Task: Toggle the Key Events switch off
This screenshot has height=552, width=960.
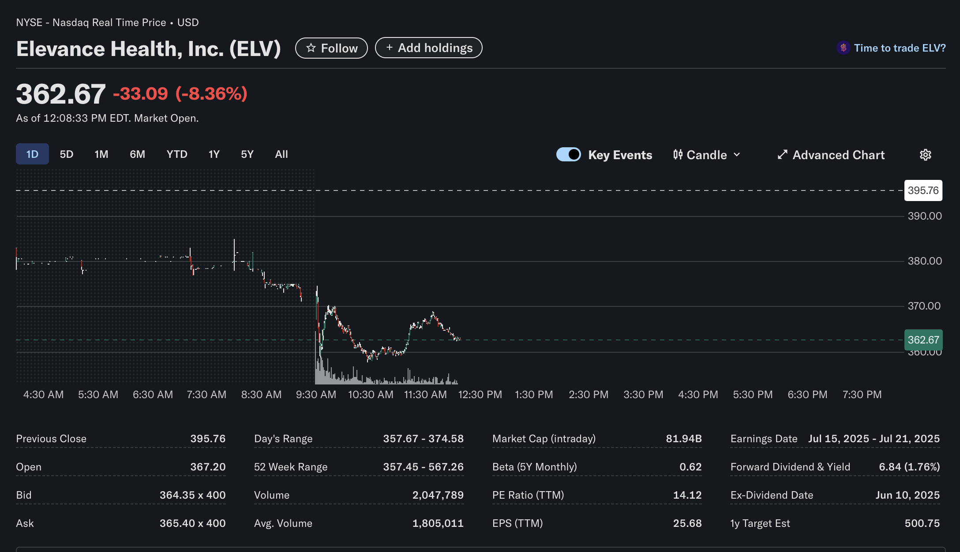Action: [568, 155]
